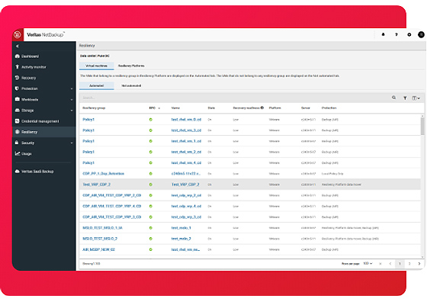This screenshot has width=427, height=302.
Task: Open Usage in the sidebar
Action: click(x=24, y=153)
